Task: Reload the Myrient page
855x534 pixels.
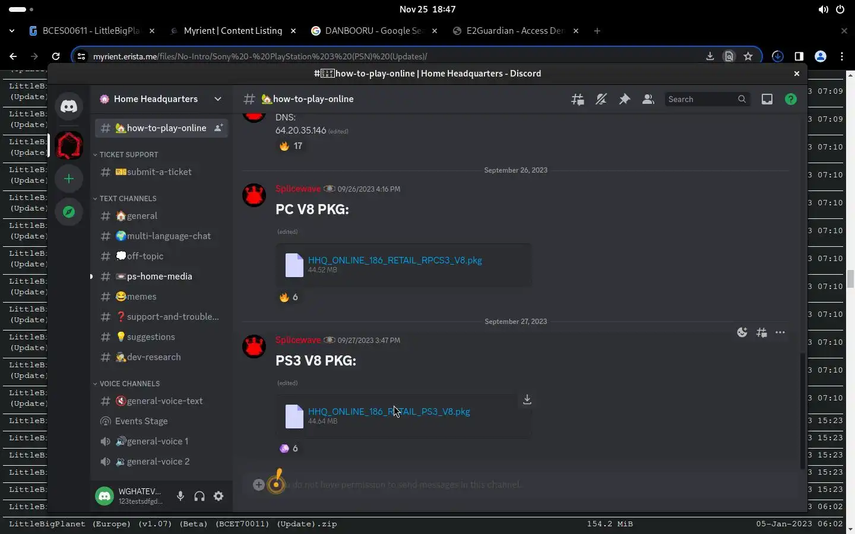Action: [x=56, y=56]
